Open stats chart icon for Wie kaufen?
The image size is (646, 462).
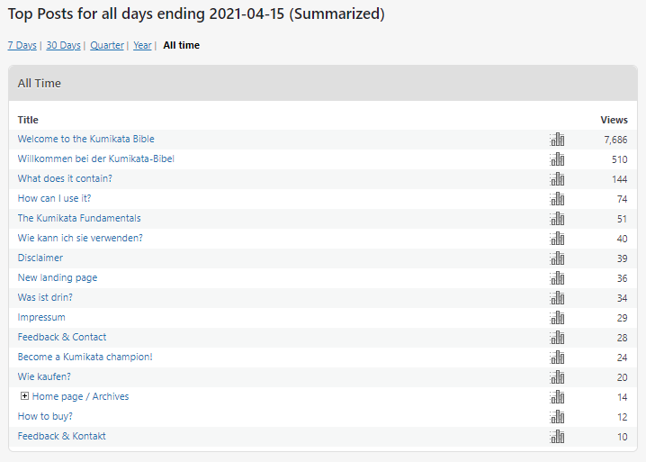pyautogui.click(x=557, y=377)
